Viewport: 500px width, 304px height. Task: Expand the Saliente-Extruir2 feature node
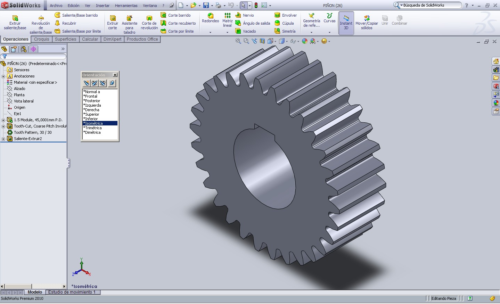click(3, 139)
